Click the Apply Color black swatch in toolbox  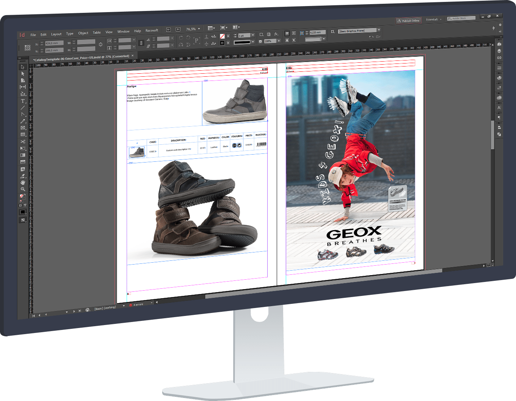click(x=23, y=212)
